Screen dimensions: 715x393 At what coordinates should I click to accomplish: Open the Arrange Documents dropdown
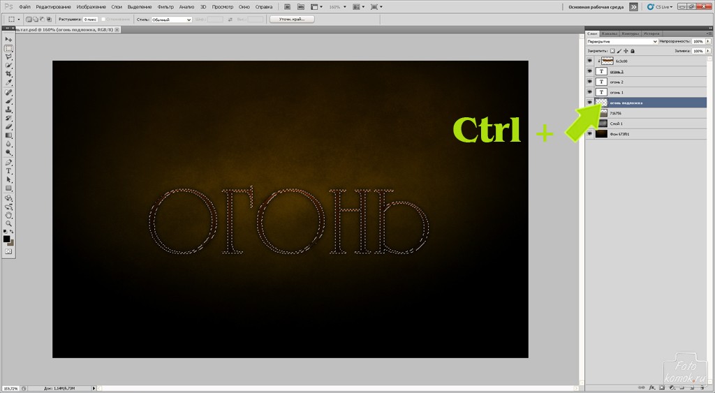click(x=357, y=7)
